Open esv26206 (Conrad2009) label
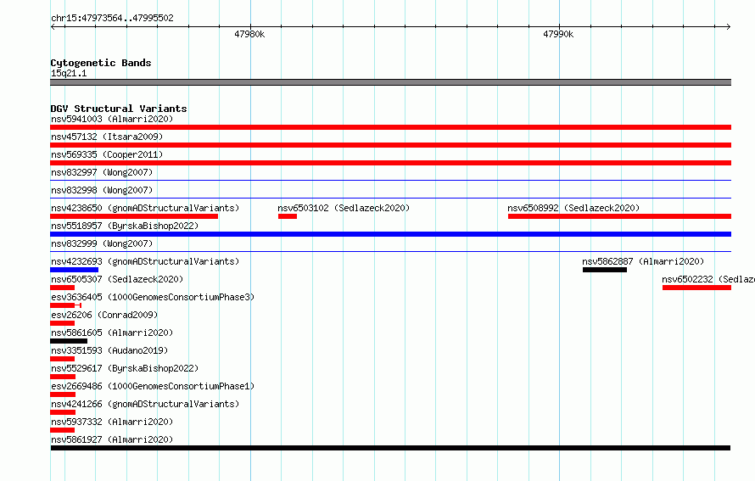The width and height of the screenshot is (755, 481). (x=104, y=315)
